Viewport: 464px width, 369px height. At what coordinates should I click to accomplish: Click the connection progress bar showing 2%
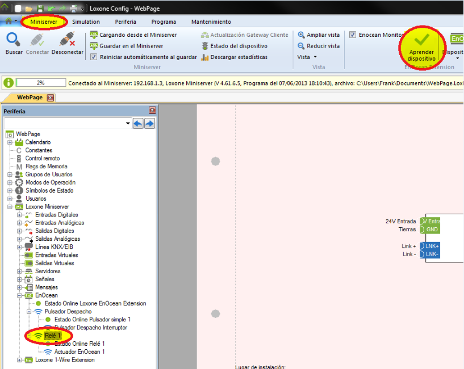(x=41, y=83)
